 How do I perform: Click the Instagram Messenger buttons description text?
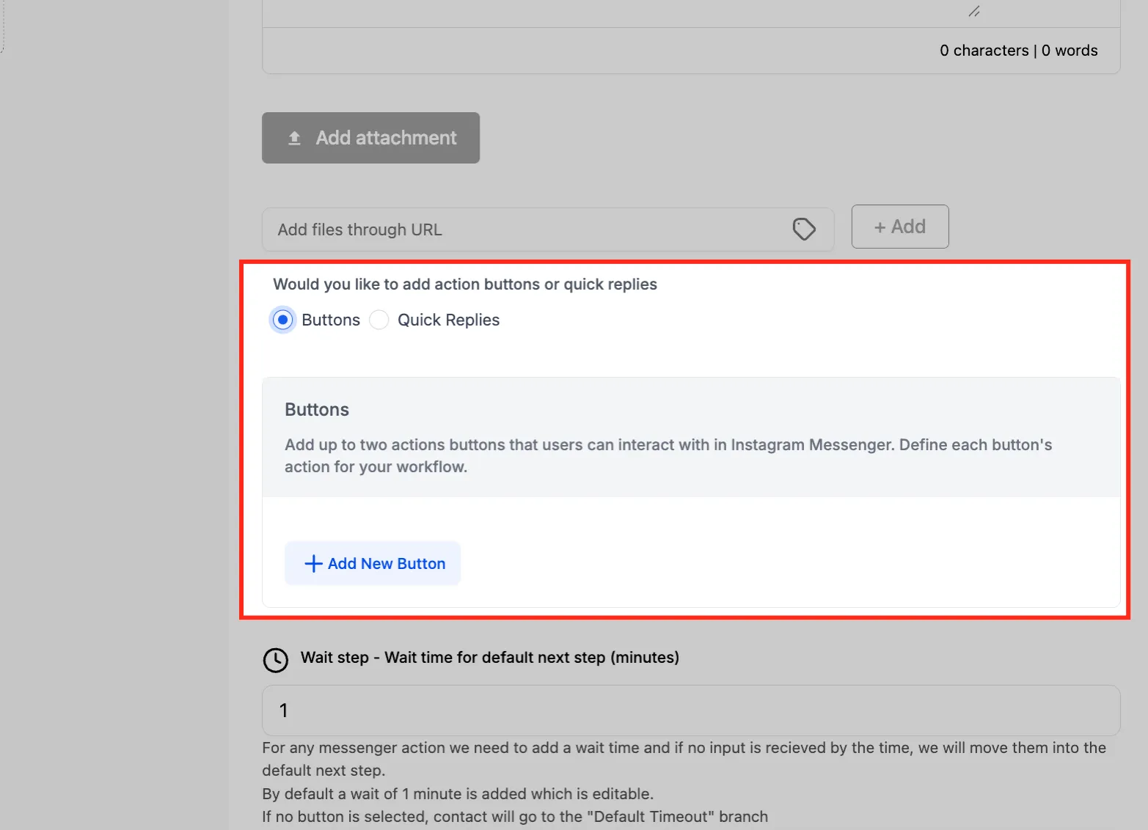pyautogui.click(x=668, y=455)
